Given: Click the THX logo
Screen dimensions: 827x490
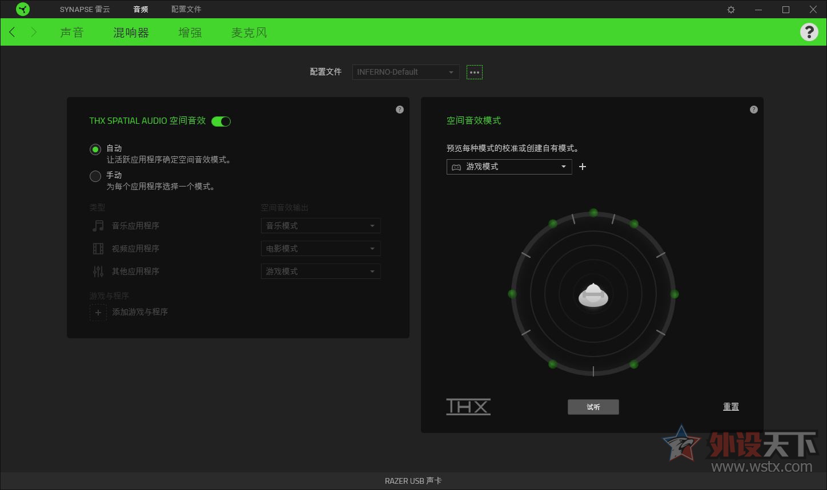Looking at the screenshot, I should (x=468, y=407).
